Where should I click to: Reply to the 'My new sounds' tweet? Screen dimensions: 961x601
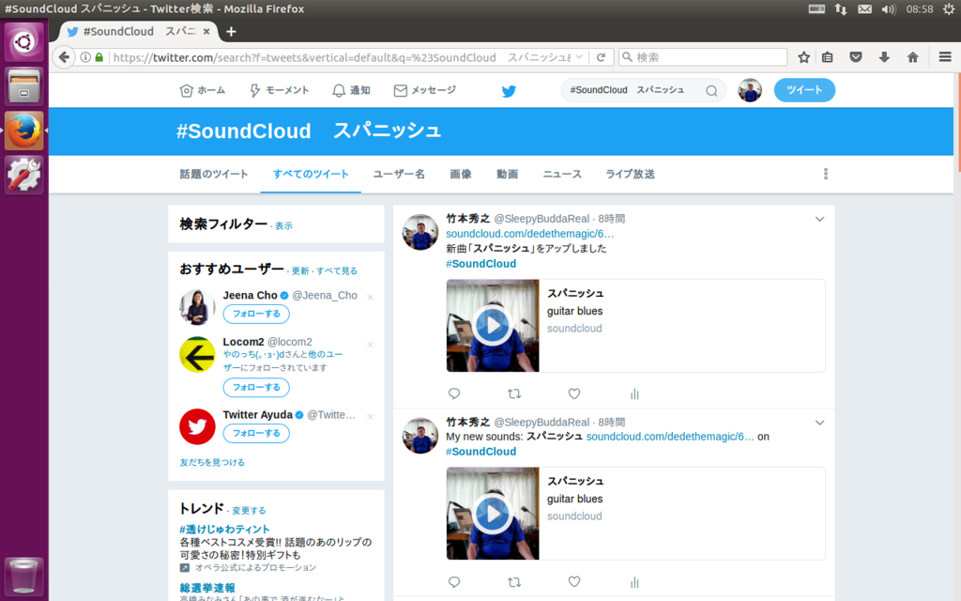tap(454, 581)
